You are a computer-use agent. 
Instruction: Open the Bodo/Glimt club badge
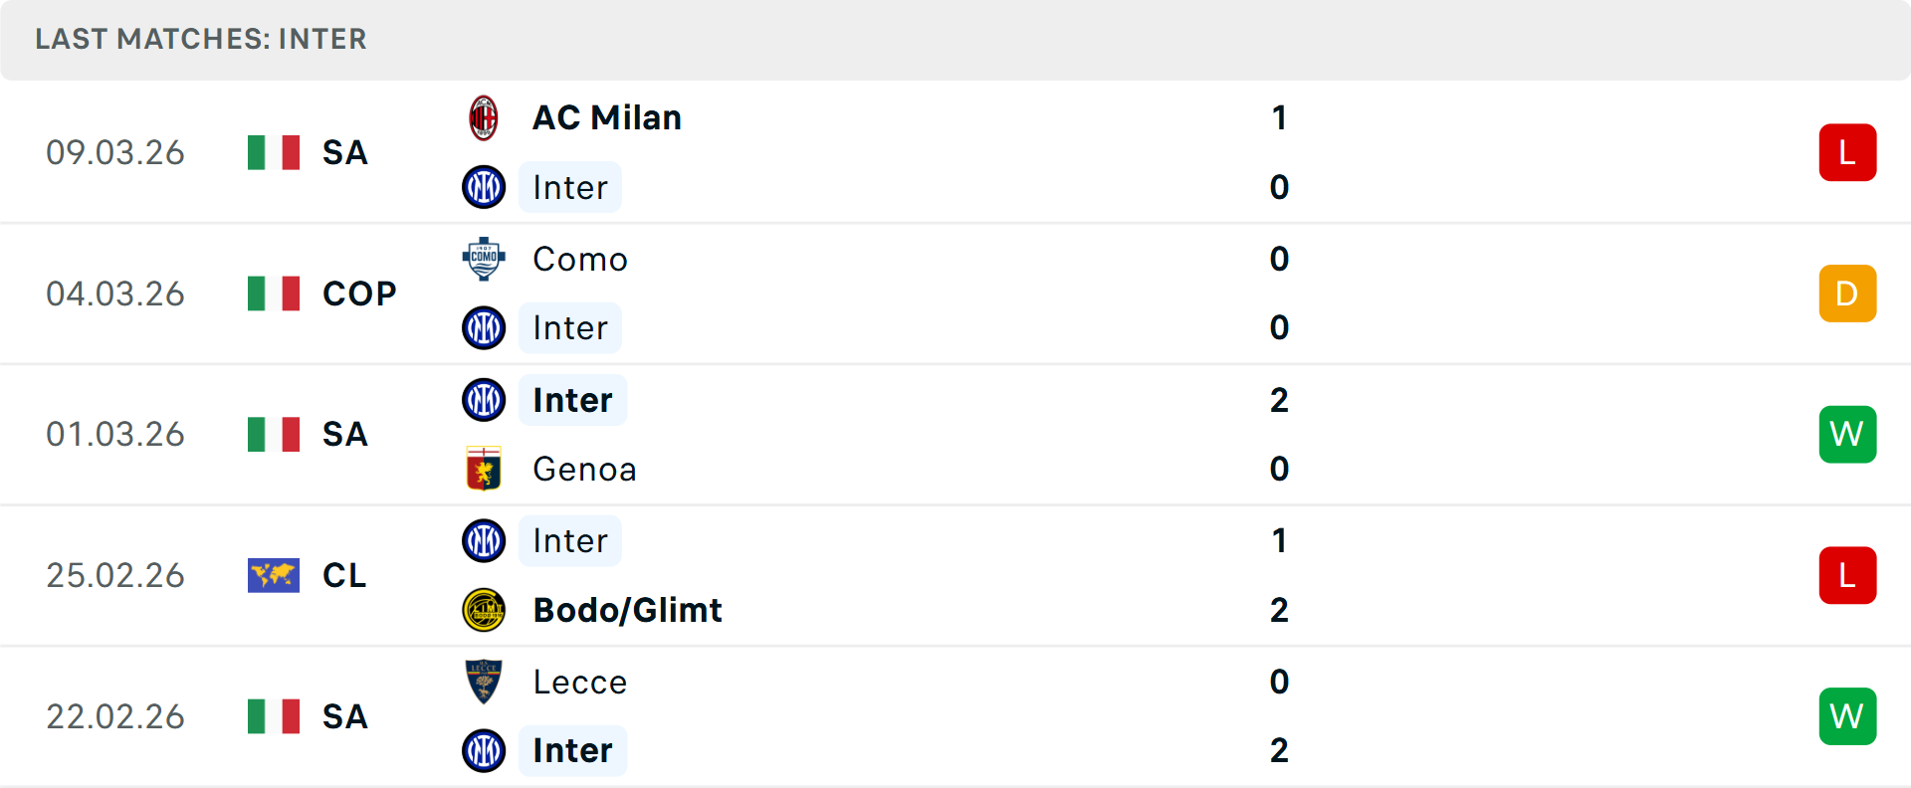[484, 610]
